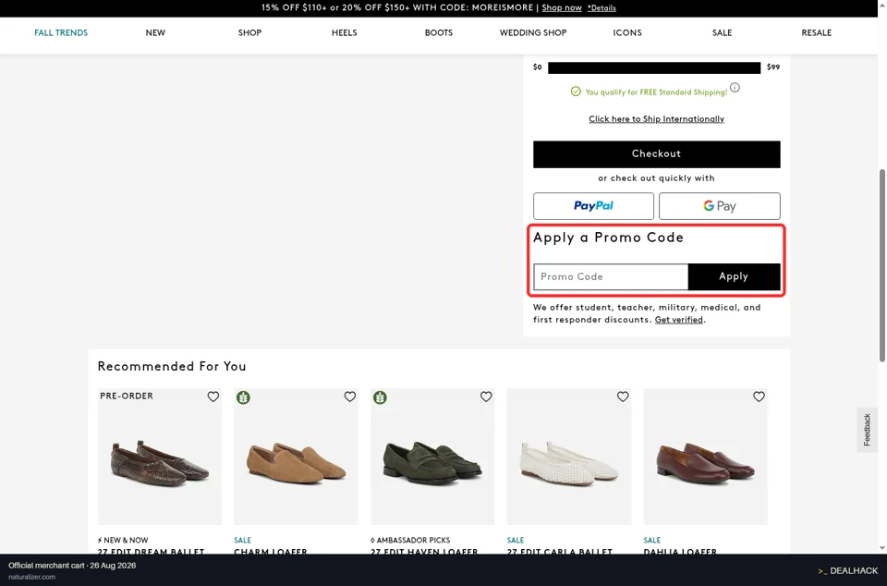
Task: Click the DEALHACK logo in bottom bar
Action: tap(848, 570)
